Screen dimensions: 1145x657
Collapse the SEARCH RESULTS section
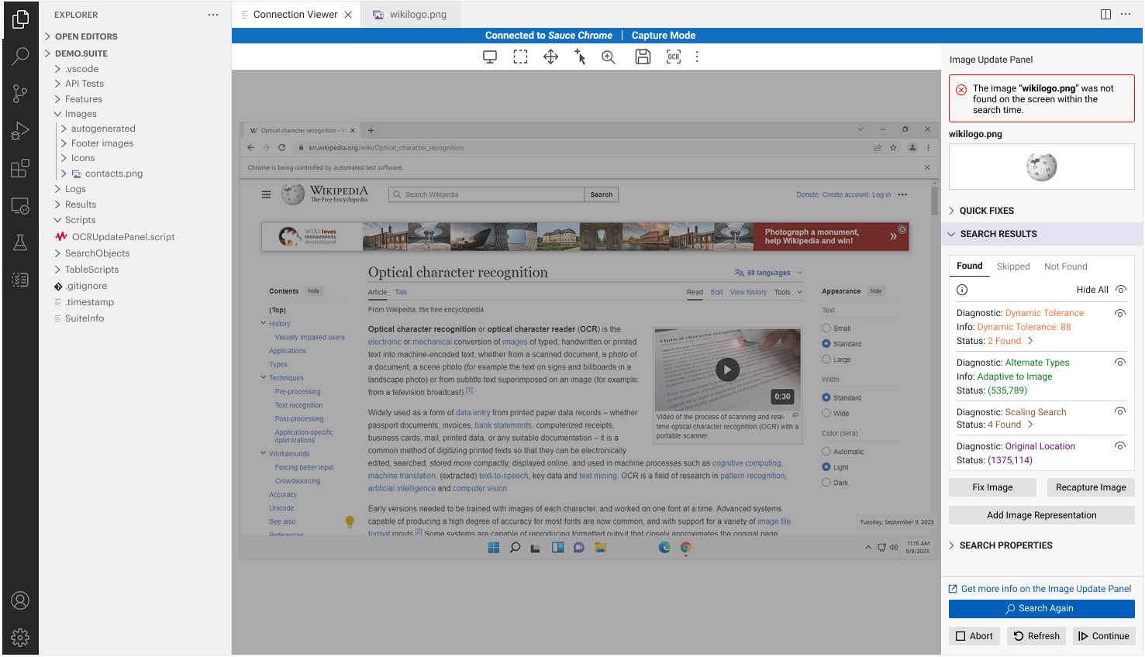click(x=1041, y=234)
